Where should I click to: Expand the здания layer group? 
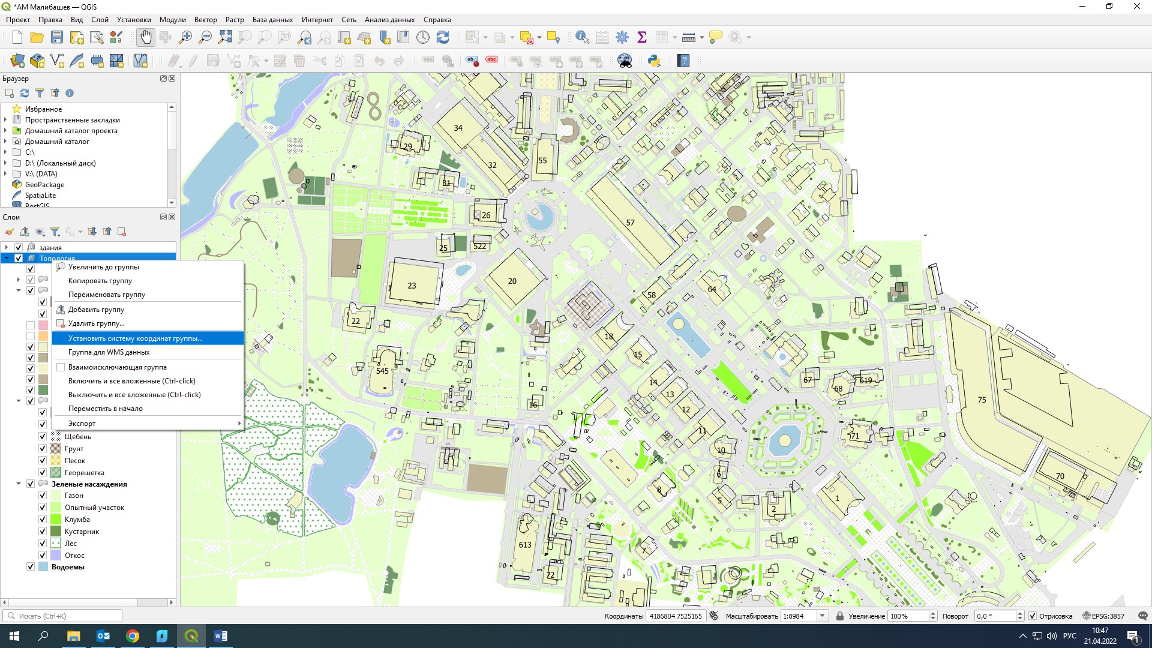point(7,247)
